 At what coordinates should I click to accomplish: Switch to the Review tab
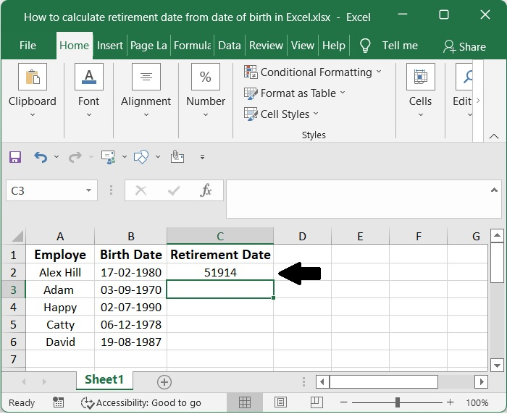point(266,46)
